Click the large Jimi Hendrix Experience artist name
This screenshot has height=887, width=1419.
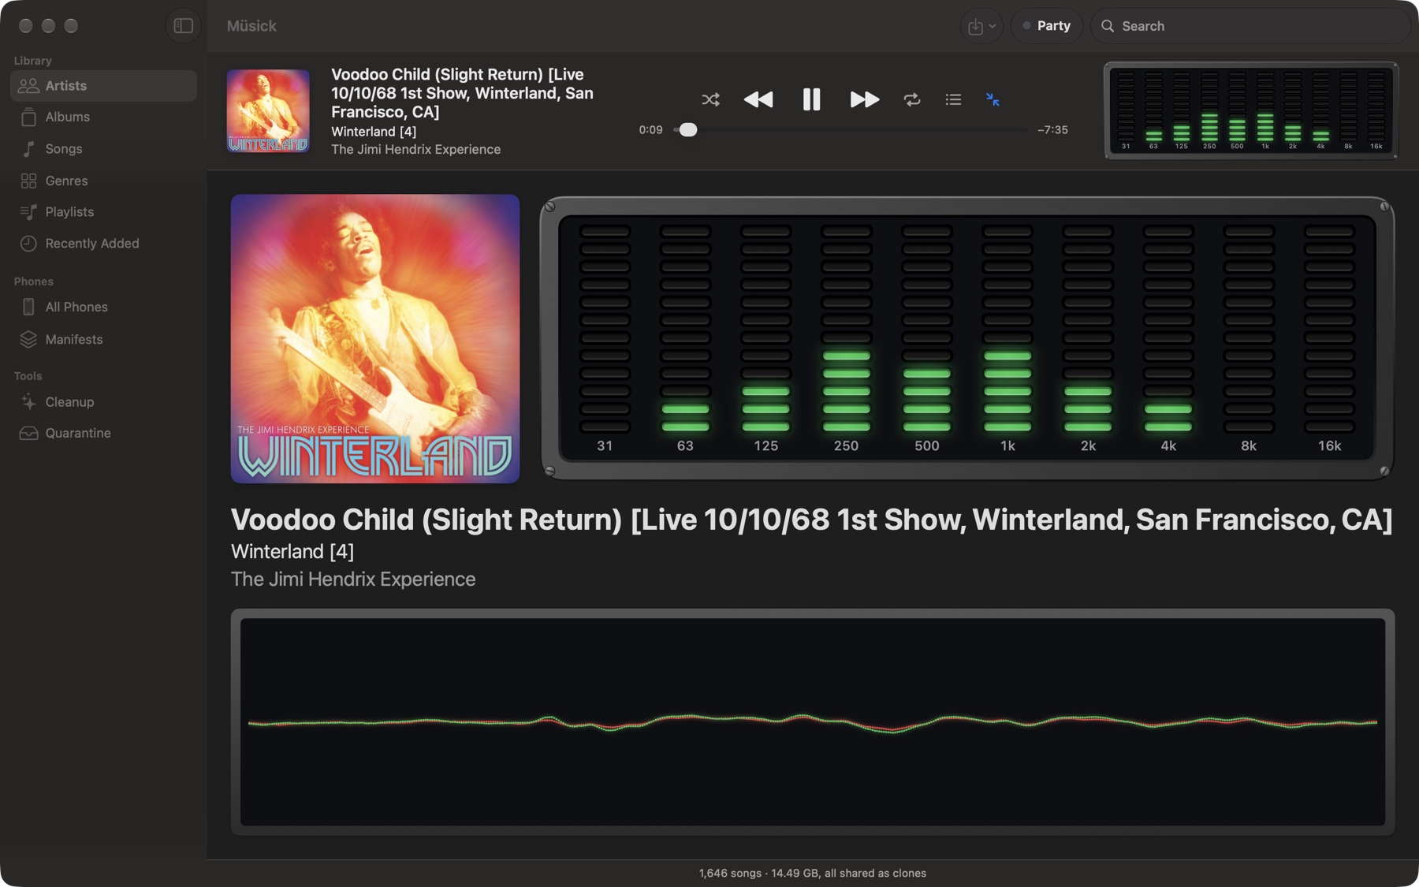tap(353, 579)
